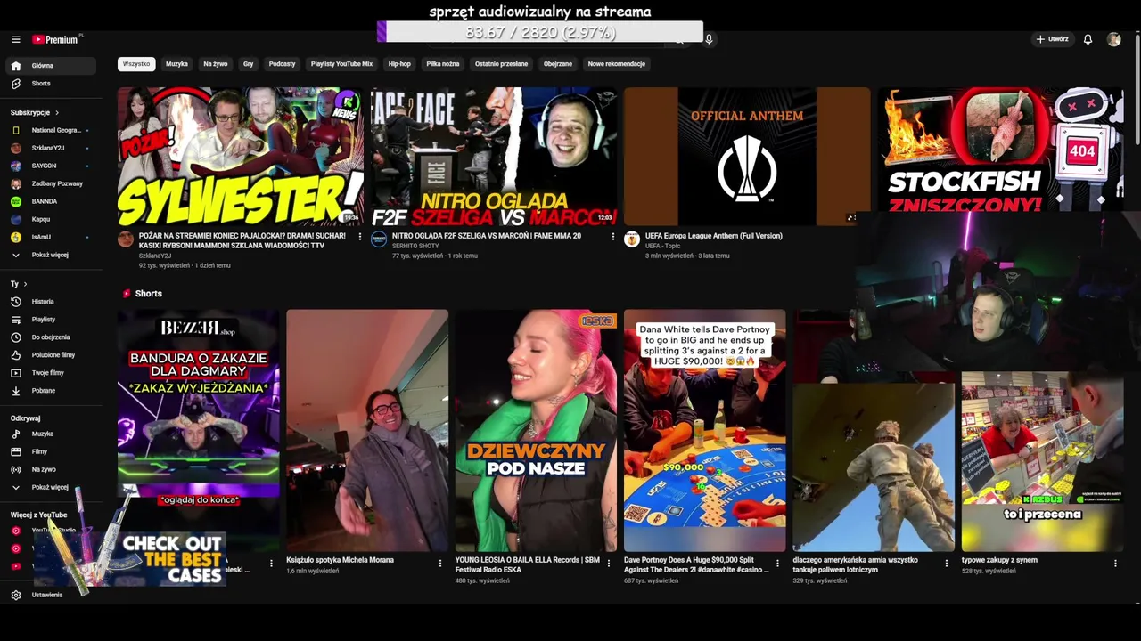This screenshot has width=1141, height=641.
Task: Open options for amerykańska armia short
Action: click(x=947, y=563)
